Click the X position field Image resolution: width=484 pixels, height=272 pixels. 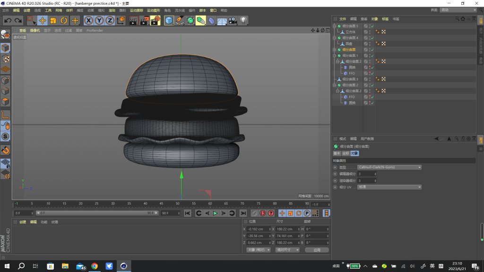pyautogui.click(x=259, y=229)
